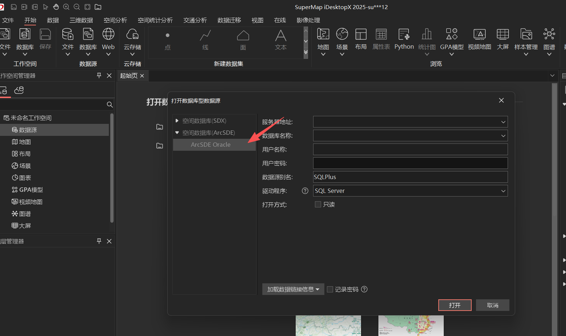566x336 pixels.
Task: Expand the 空间数据库(SDX) tree node
Action: point(177,121)
